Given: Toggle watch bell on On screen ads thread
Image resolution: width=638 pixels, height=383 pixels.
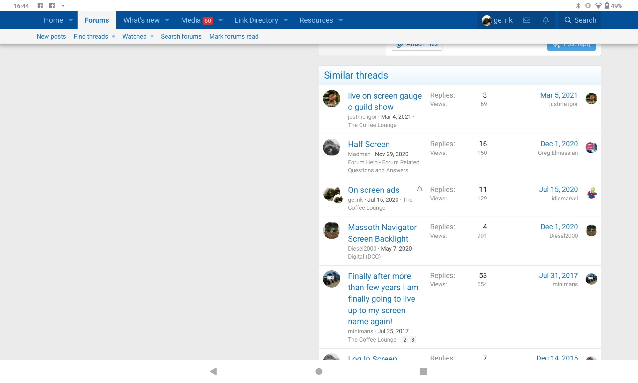Looking at the screenshot, I should tap(419, 189).
